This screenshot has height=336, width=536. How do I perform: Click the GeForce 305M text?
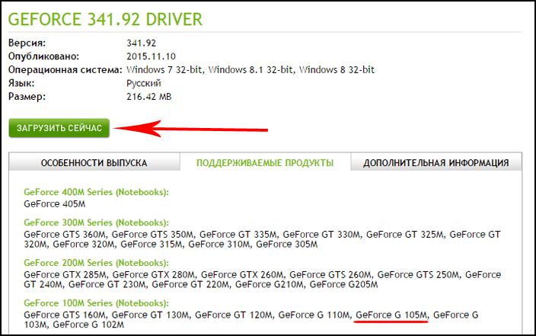(x=287, y=245)
